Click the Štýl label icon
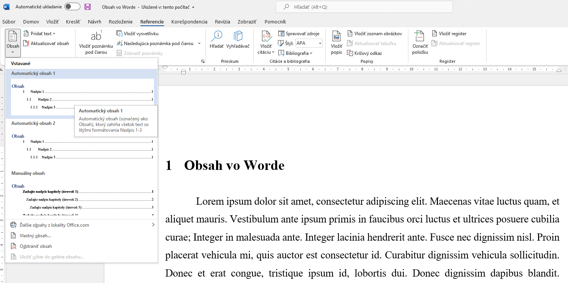The width and height of the screenshot is (568, 283). click(281, 43)
